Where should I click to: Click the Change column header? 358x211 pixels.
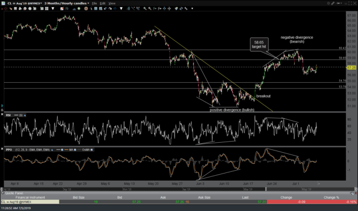(286, 198)
